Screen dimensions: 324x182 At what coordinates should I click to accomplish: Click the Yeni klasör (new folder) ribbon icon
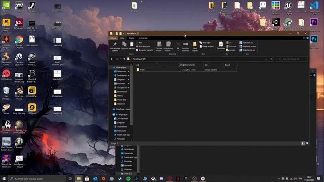(x=195, y=46)
